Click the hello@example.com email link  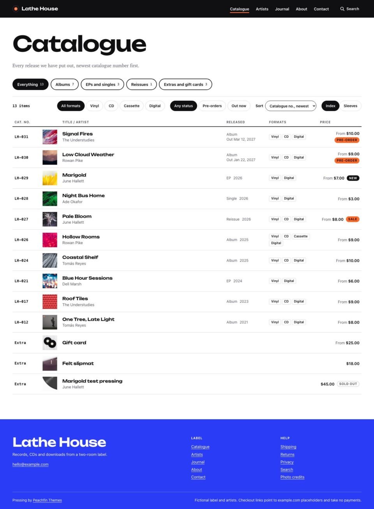click(30, 464)
